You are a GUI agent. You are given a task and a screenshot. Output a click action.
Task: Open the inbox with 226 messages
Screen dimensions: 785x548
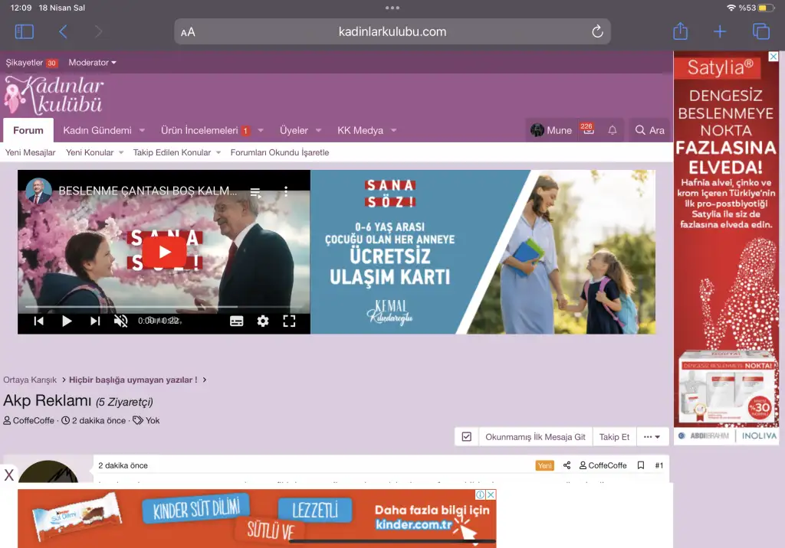[x=588, y=129]
